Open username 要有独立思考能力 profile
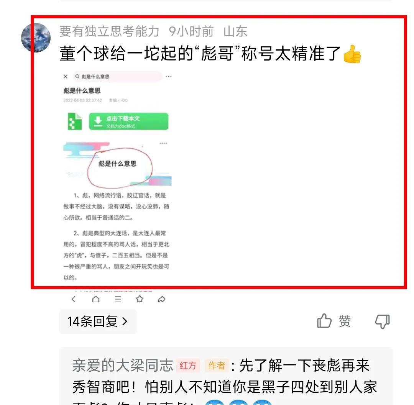 click(109, 31)
